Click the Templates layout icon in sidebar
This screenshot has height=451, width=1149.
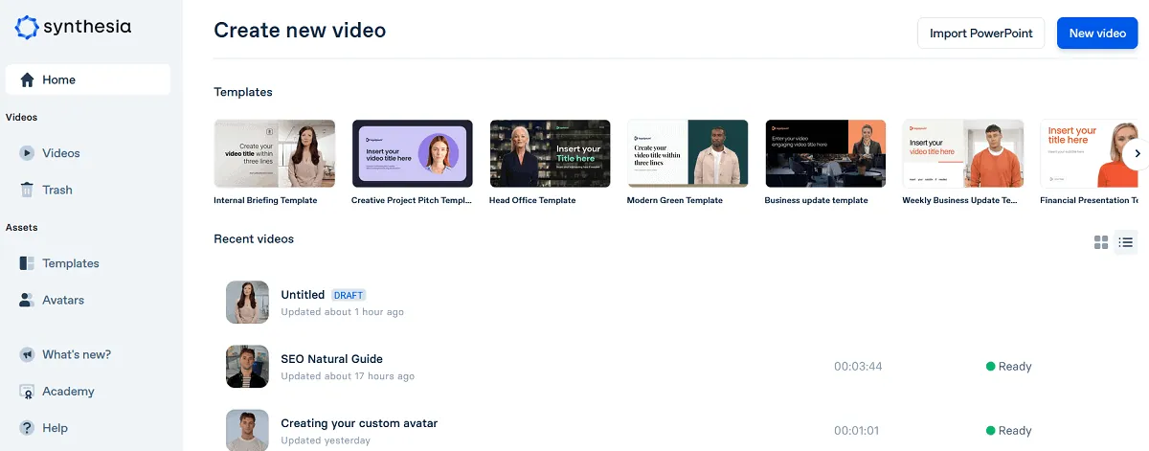coord(28,263)
